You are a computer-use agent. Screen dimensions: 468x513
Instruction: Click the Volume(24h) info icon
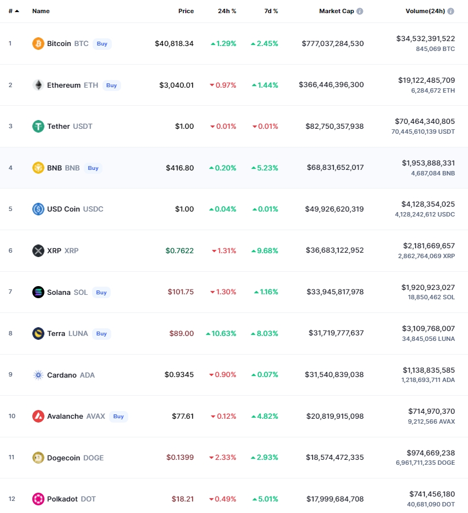(450, 11)
